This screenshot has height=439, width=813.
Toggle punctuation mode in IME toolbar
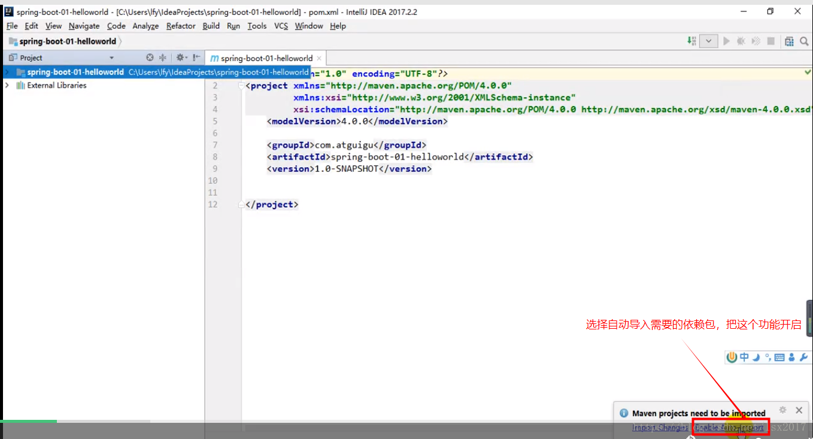pos(768,358)
